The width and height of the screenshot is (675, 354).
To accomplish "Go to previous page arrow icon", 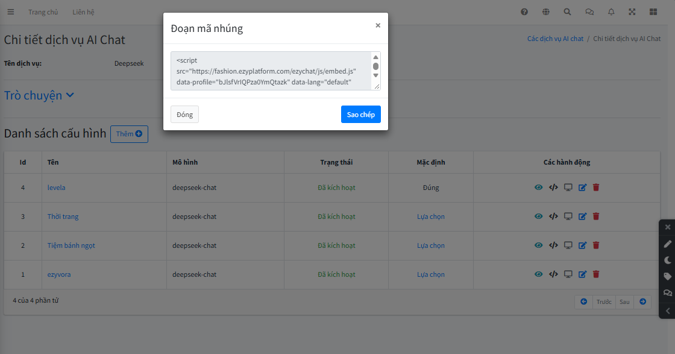I will click(584, 302).
